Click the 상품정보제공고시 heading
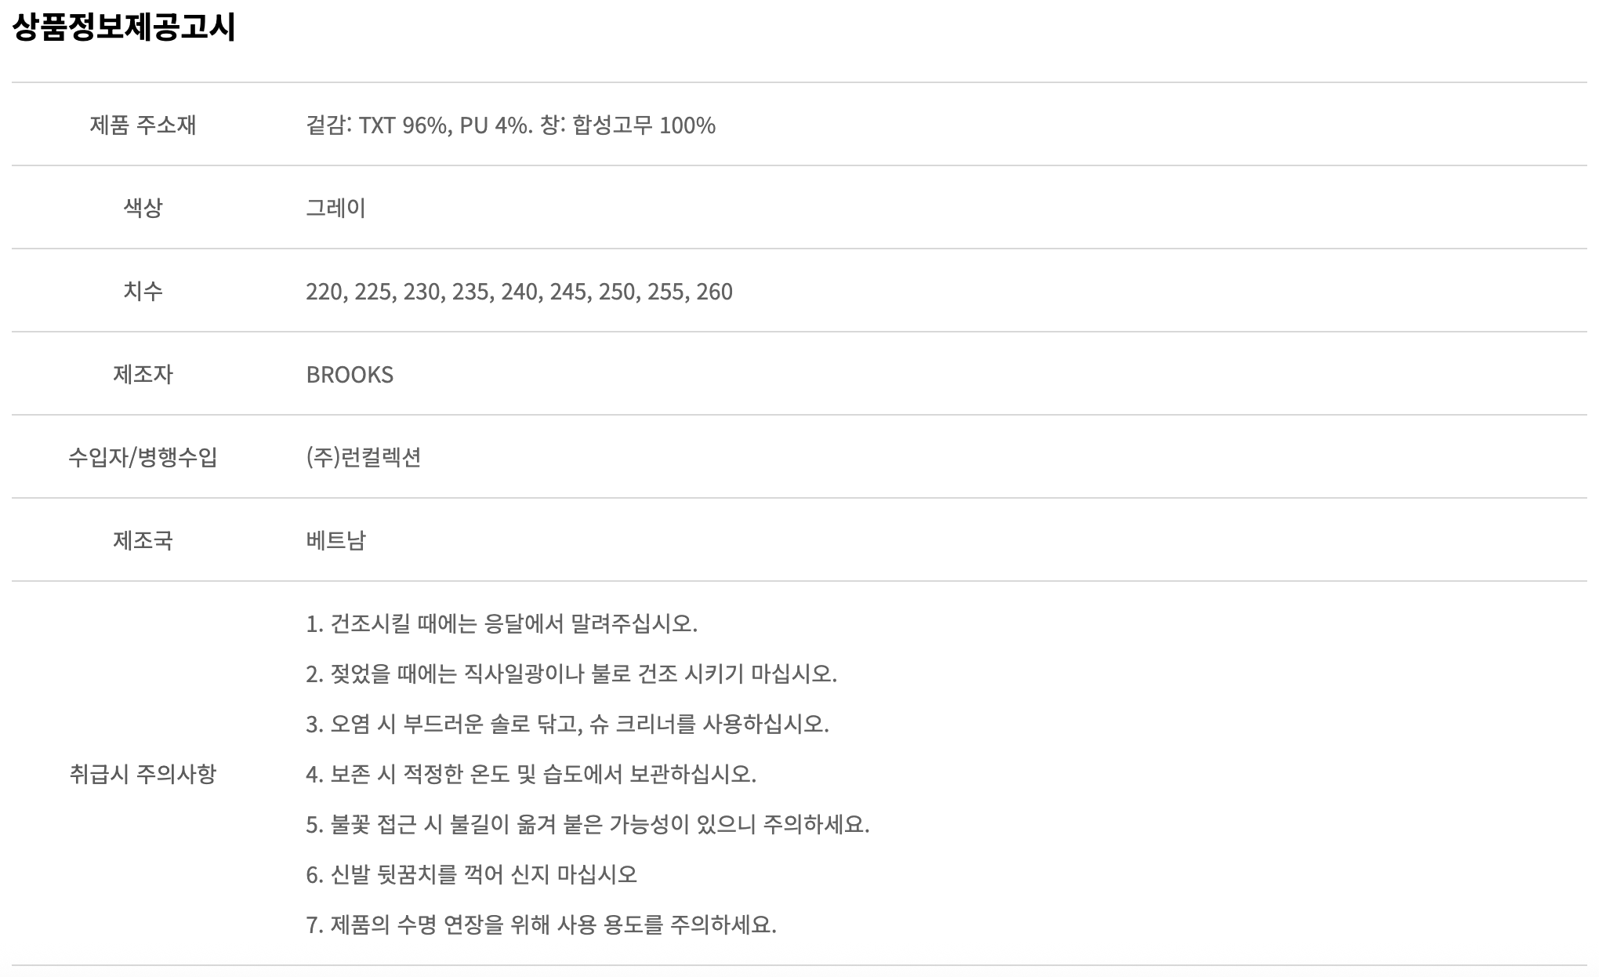The image size is (1599, 977). coord(124,27)
